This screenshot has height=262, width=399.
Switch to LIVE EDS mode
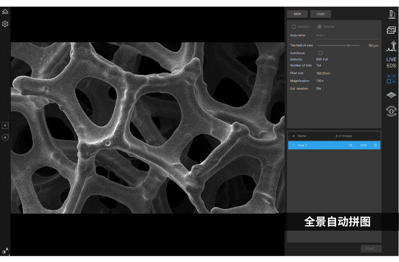click(x=391, y=63)
